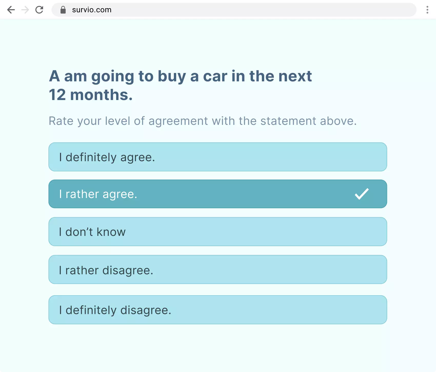Choose the "I don't know" answer

pyautogui.click(x=217, y=232)
